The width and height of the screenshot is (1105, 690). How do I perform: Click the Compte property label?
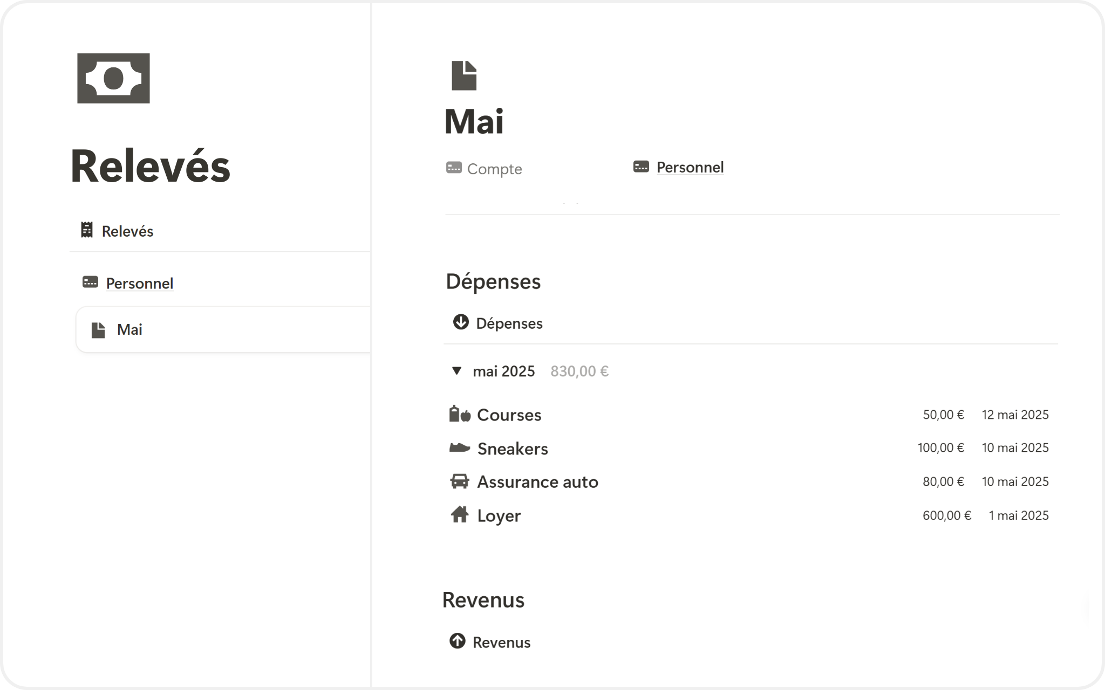[494, 169]
